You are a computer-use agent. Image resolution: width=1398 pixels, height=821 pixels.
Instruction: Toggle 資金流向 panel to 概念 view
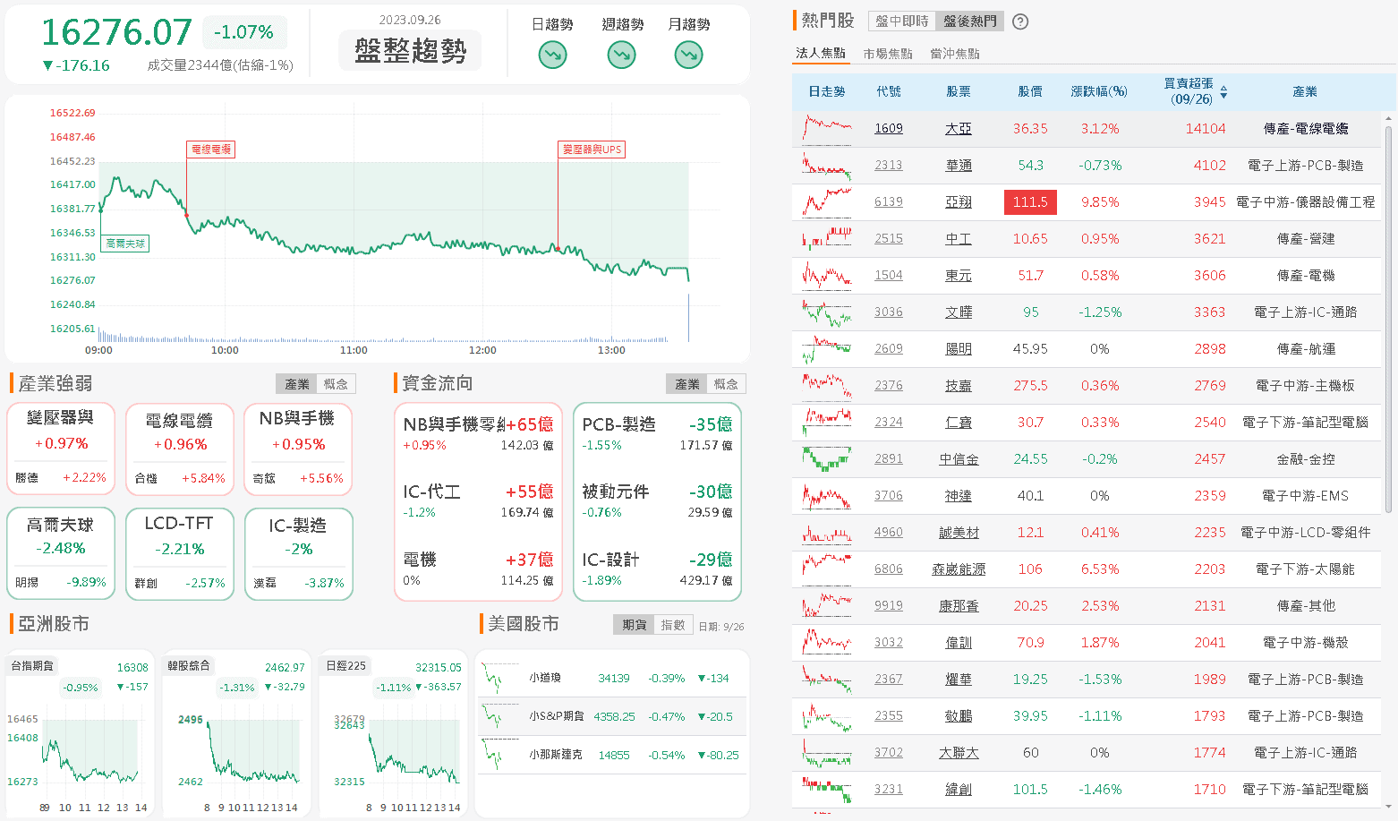pyautogui.click(x=726, y=384)
